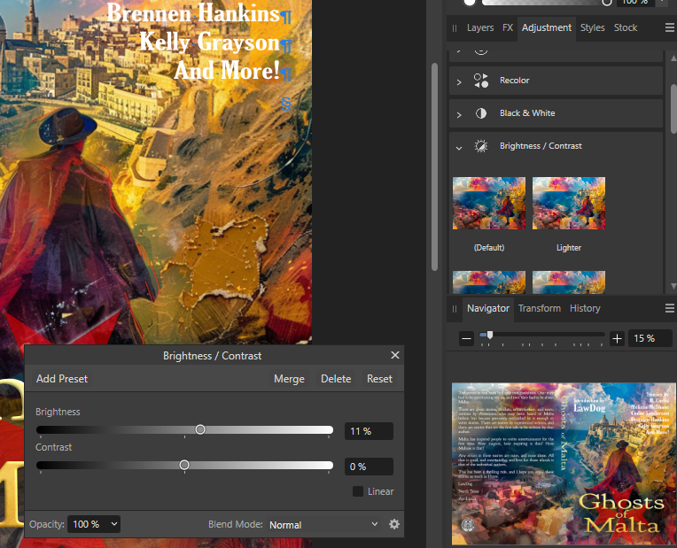Open the Adjustment panel hamburger menu

(x=670, y=27)
